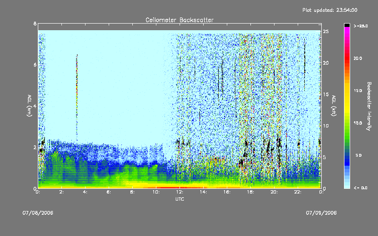Click the 20 kft tick on right axis
This screenshot has width=378, height=236.
click(x=326, y=63)
